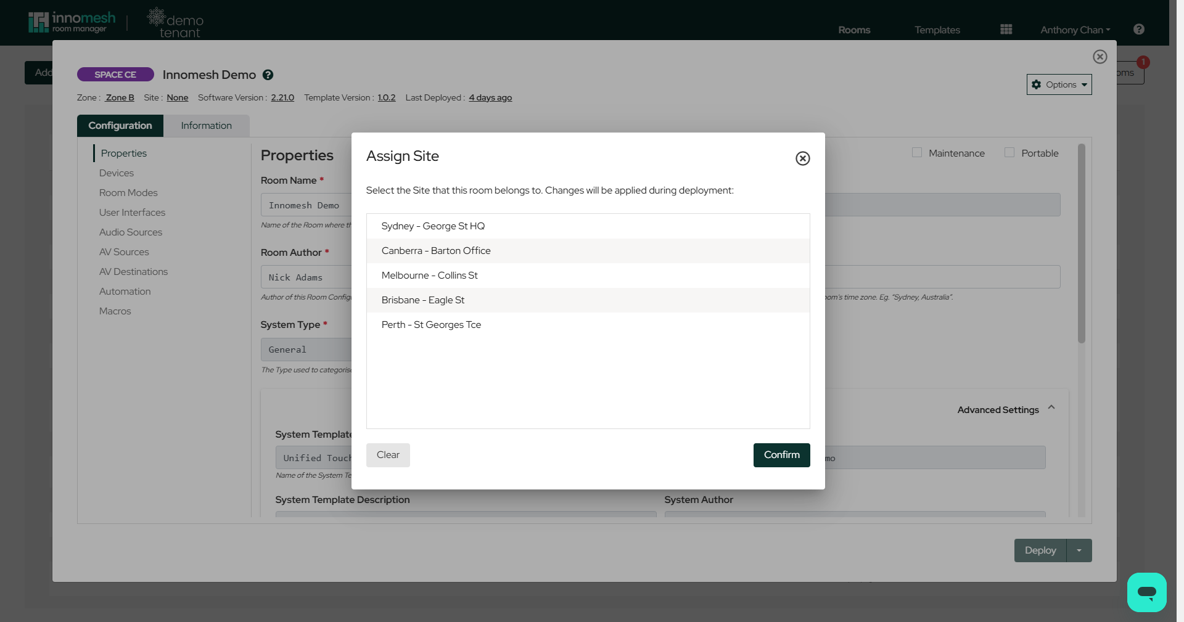
Task: Click the Site None link
Action: [177, 97]
